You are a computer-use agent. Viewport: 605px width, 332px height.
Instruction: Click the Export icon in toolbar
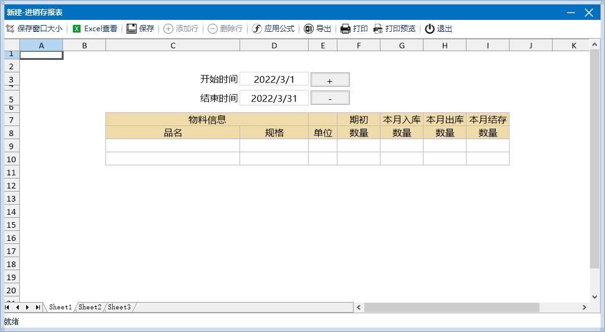pos(309,29)
